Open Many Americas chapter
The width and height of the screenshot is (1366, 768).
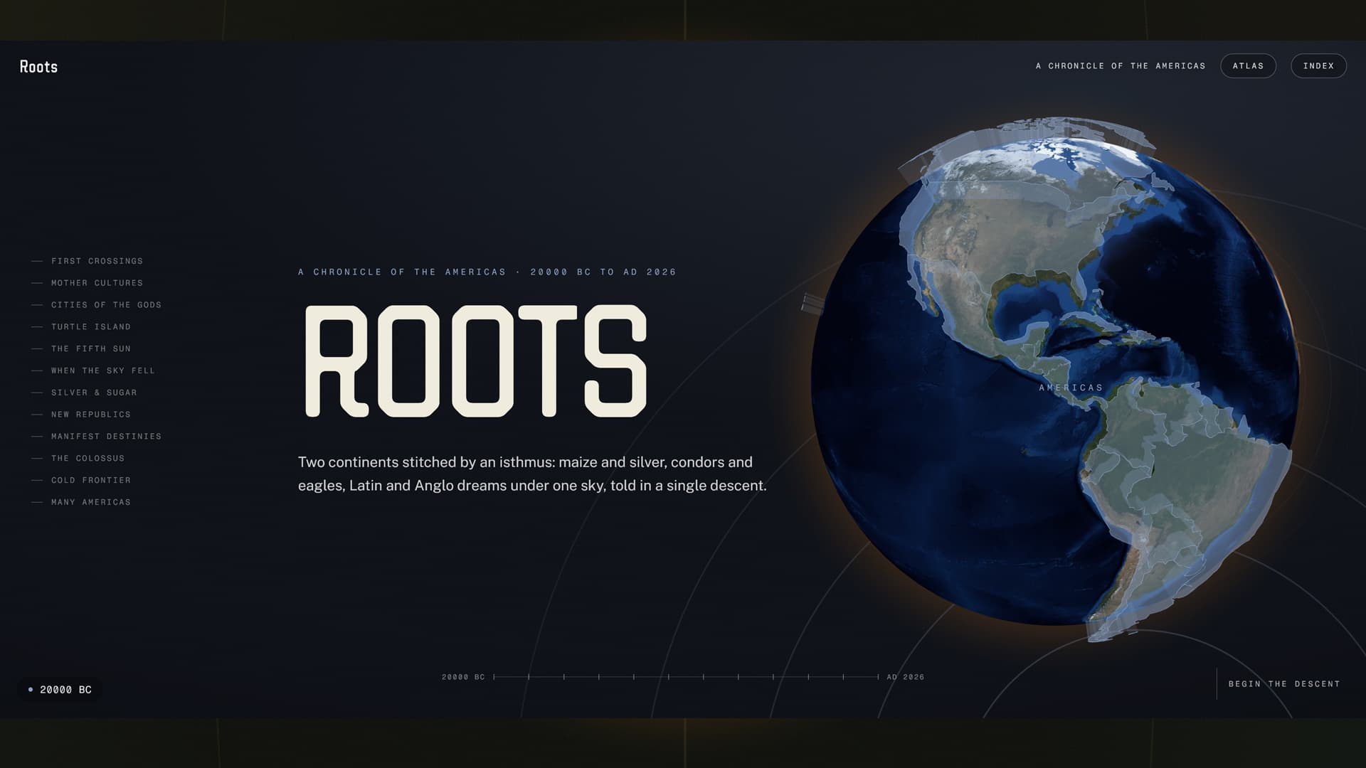pos(81,502)
